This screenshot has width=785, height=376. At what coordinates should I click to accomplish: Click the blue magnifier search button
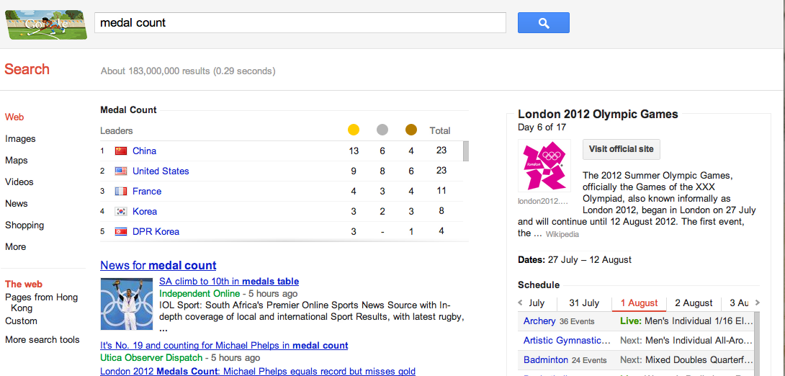[x=543, y=23]
